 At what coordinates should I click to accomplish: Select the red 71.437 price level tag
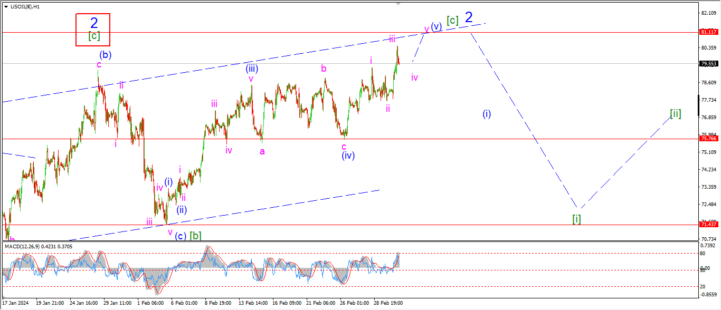(708, 225)
